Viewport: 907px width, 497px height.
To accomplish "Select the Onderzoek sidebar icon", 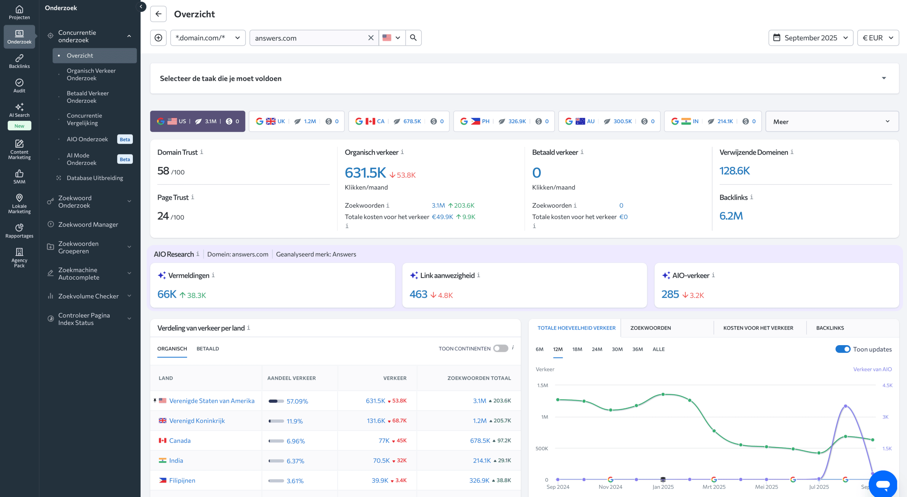I will coord(19,36).
